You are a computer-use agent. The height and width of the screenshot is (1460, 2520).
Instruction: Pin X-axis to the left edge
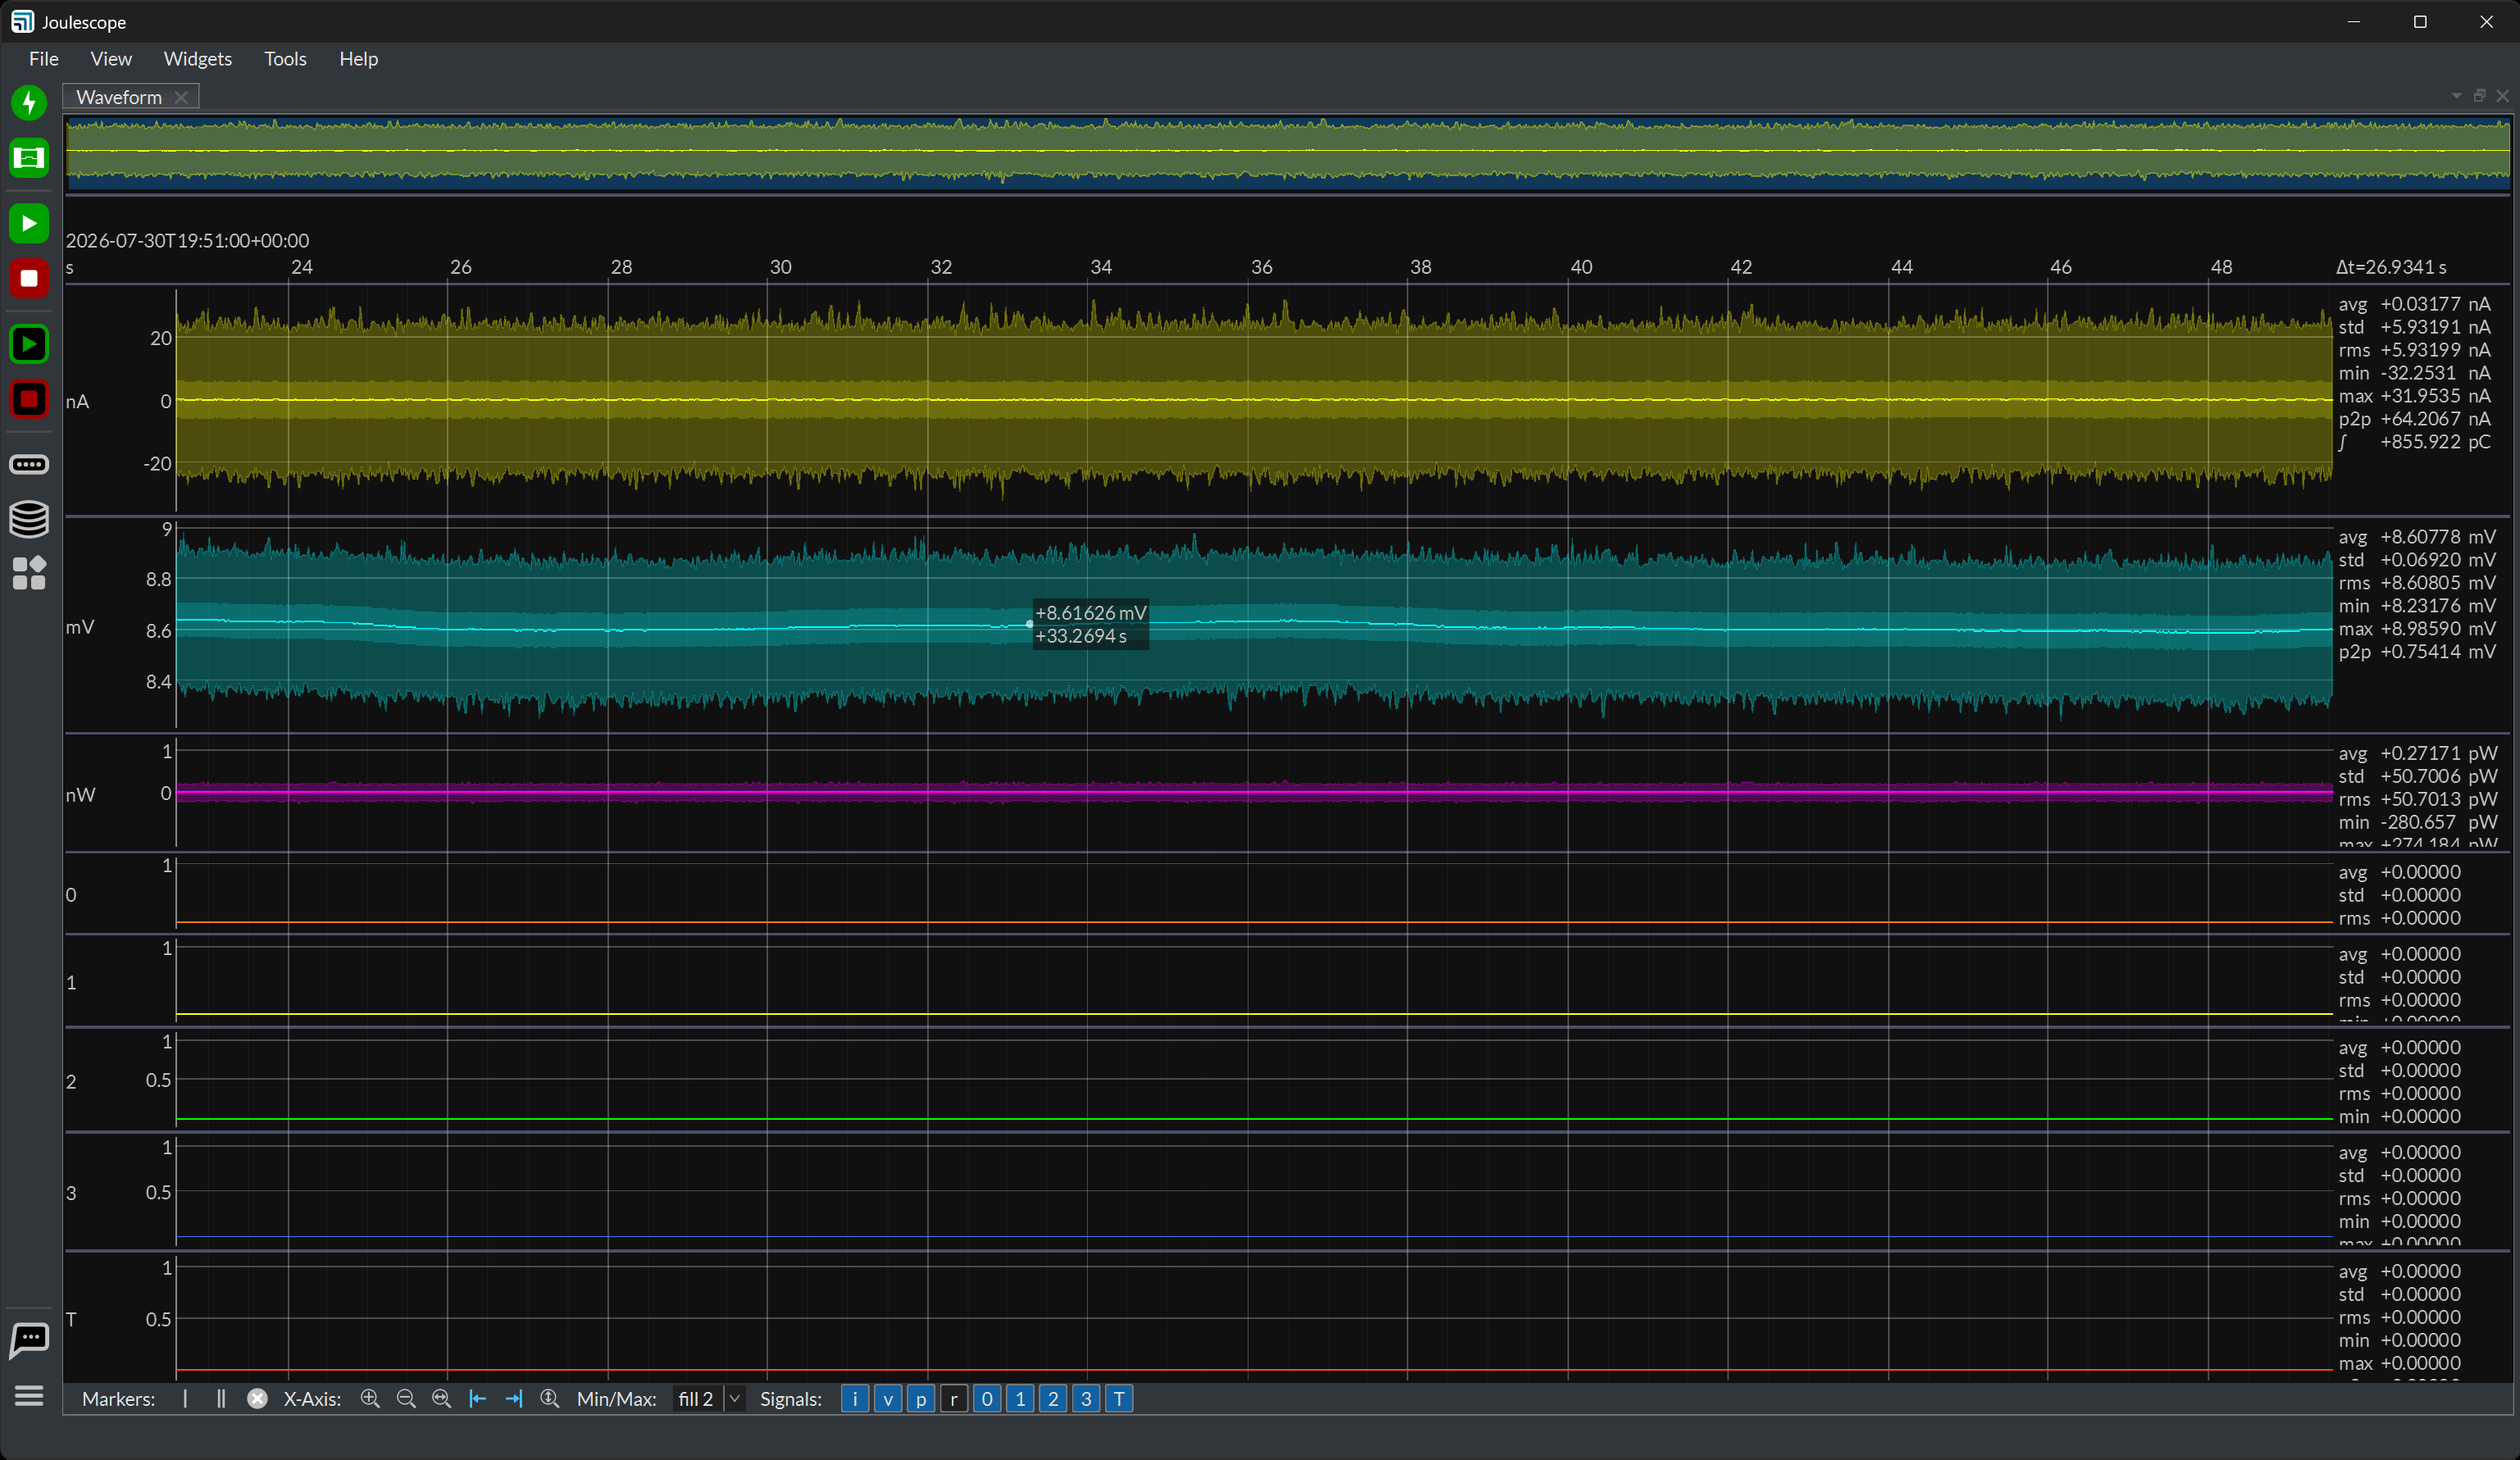[x=478, y=1399]
